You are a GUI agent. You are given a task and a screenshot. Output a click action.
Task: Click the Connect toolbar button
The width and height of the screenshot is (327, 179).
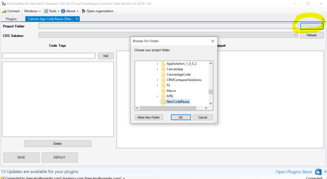11,11
